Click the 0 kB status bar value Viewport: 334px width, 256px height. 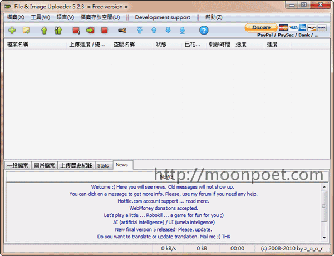202,249
